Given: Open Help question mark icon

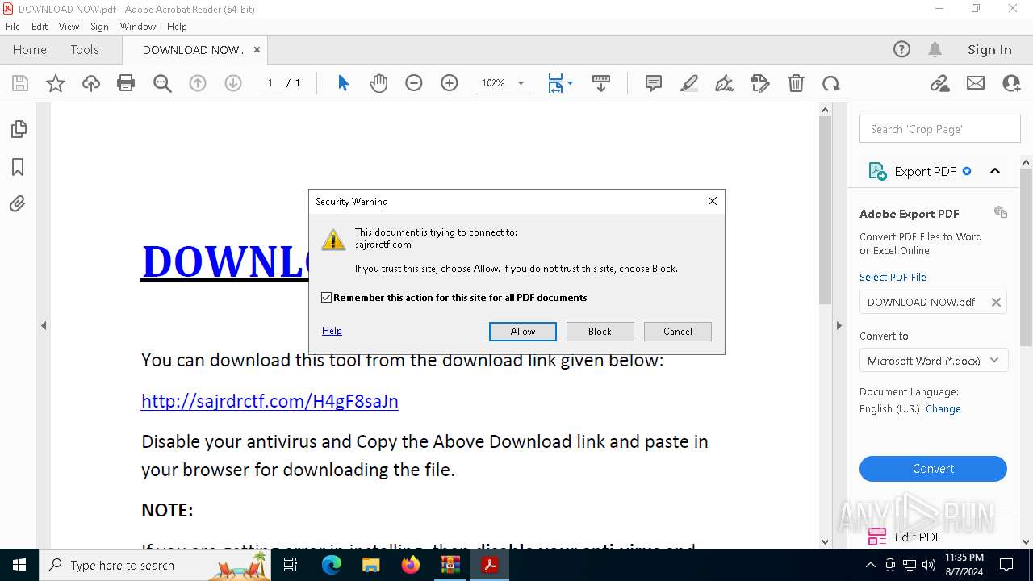Looking at the screenshot, I should (901, 49).
